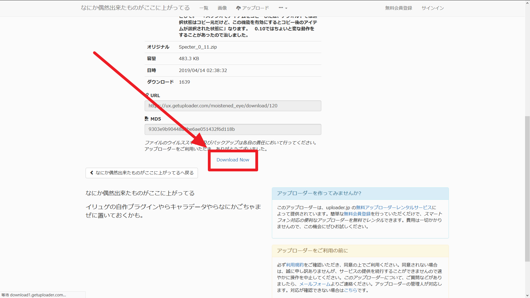Viewport: 530px width, 298px height.
Task: Click the back chevron in the 戻る button
Action: point(92,173)
